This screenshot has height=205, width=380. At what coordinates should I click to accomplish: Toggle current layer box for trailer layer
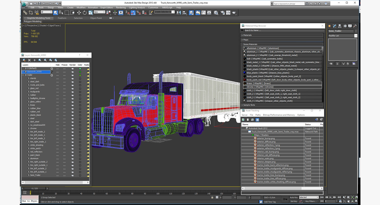point(52,75)
